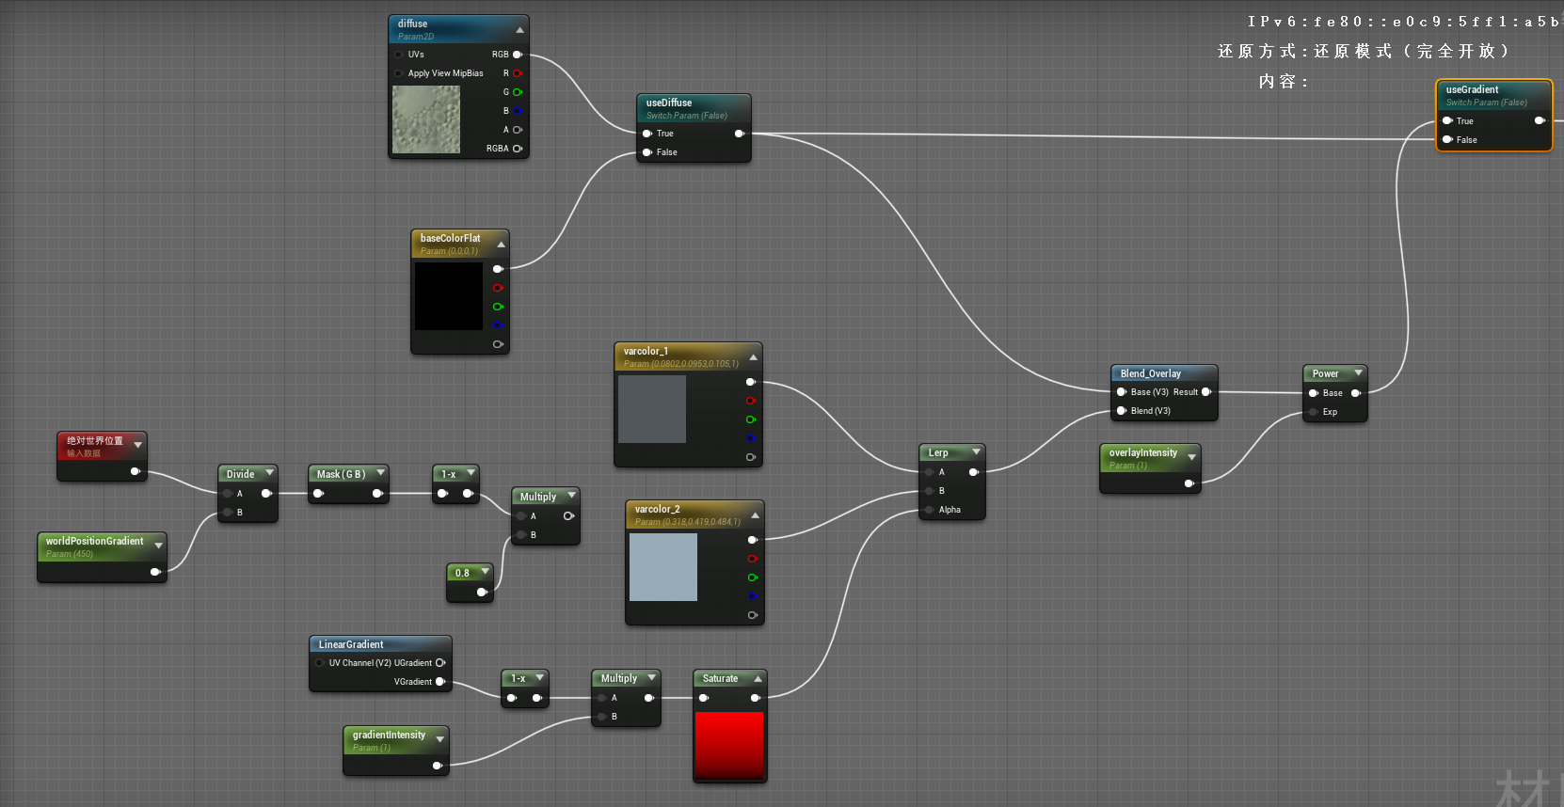The image size is (1564, 807).
Task: Select the dark gray varcolor_1 color preview
Action: point(652,409)
